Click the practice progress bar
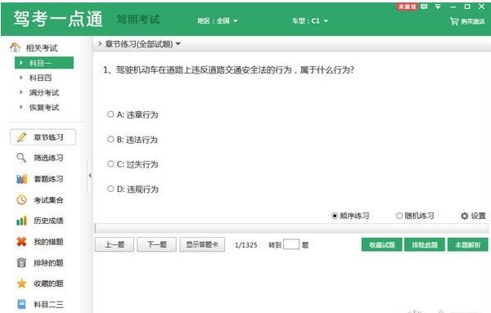The height and width of the screenshot is (313, 491). [291, 228]
